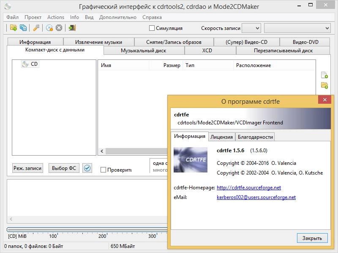Open the Скорость записи speed dropdown
The height and width of the screenshot is (253, 338).
coord(251,28)
